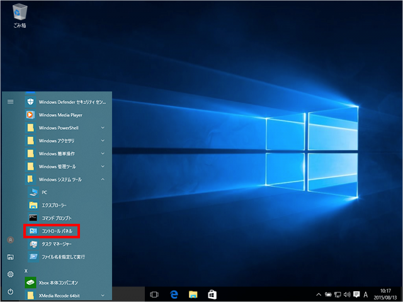403x302 pixels.
Task: Expand the Windows アクセサリ chevron
Action: 103,141
